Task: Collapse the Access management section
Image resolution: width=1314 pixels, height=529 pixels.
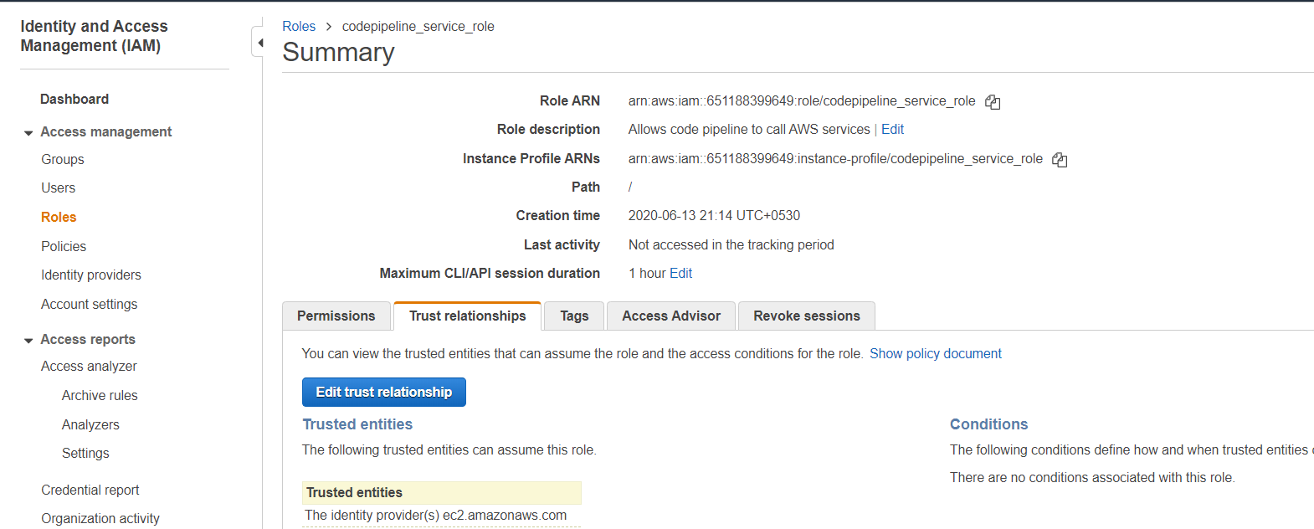Action: pos(28,132)
